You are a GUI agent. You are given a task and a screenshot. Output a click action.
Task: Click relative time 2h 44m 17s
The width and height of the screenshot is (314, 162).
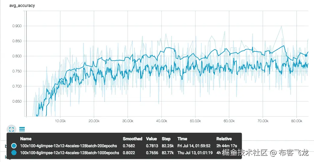tap(226, 146)
